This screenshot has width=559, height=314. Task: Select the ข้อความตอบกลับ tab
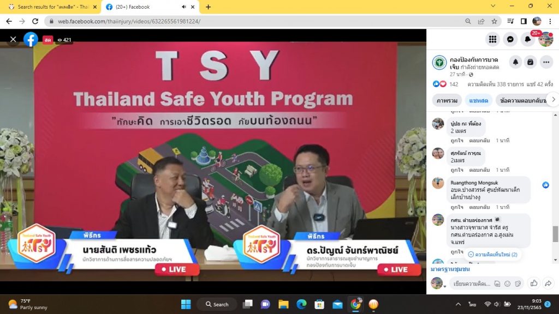[x=522, y=100]
